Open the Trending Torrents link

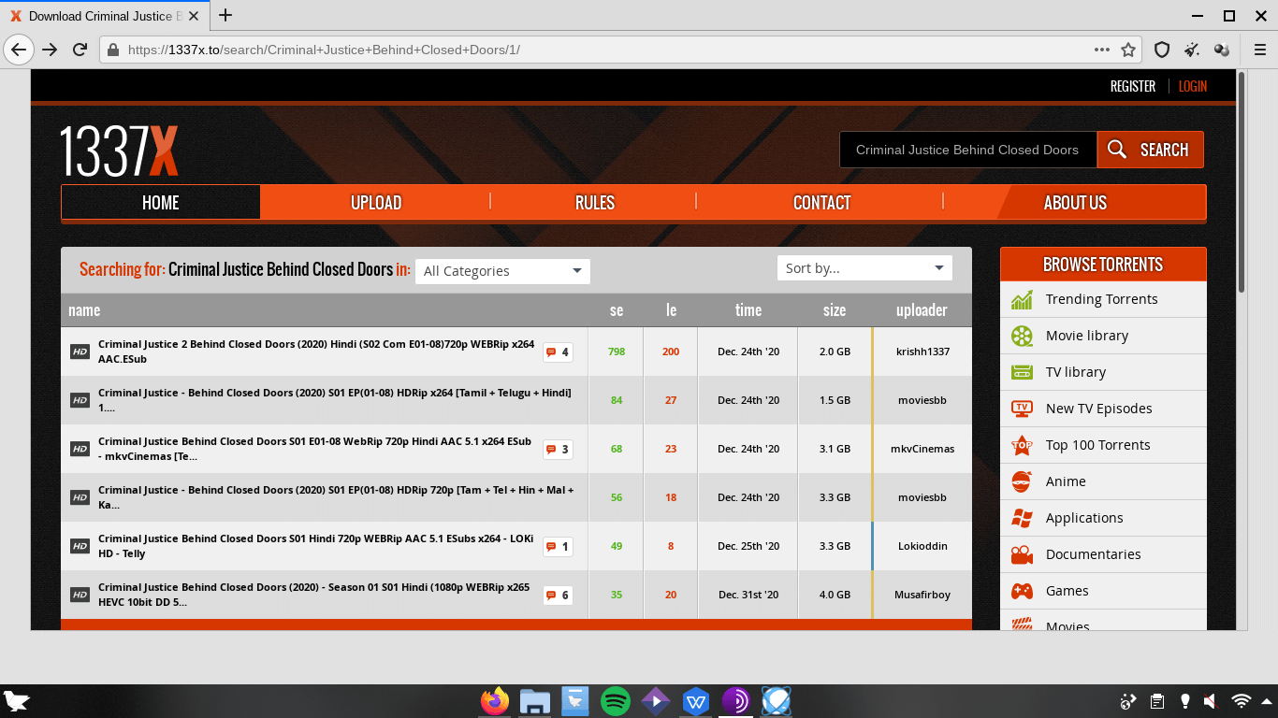(1101, 299)
